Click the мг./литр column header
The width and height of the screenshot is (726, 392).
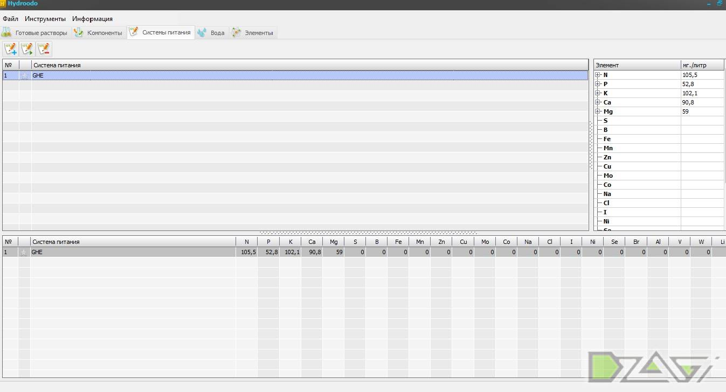(x=702, y=65)
